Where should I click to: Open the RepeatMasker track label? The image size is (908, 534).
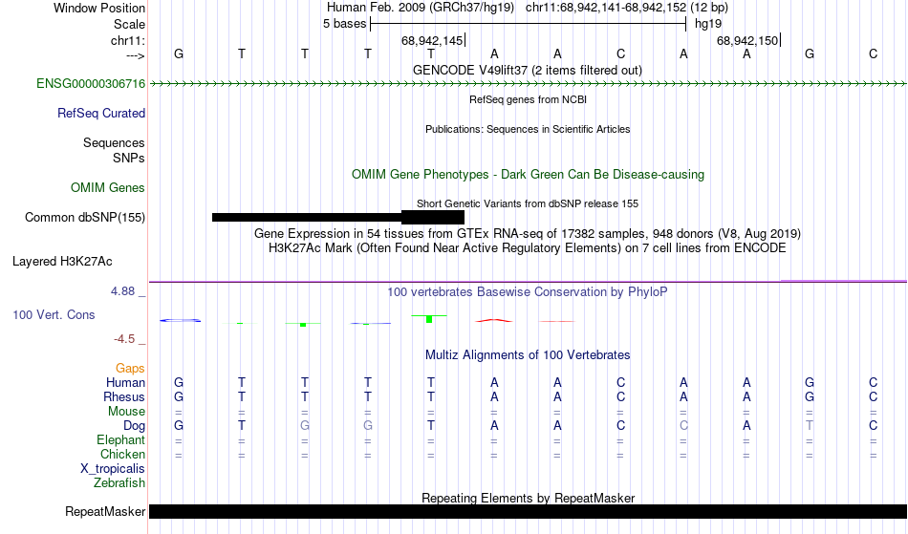[x=105, y=512]
